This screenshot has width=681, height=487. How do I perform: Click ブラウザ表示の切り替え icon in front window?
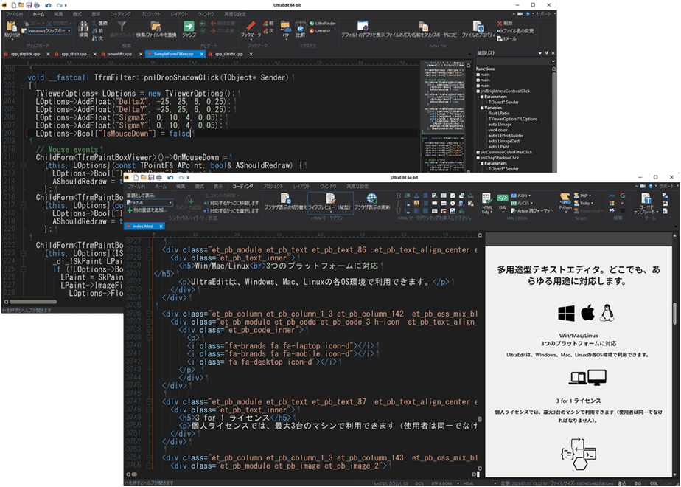[x=285, y=199]
